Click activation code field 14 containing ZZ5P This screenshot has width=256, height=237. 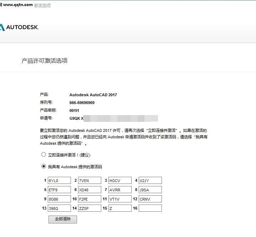(89, 208)
